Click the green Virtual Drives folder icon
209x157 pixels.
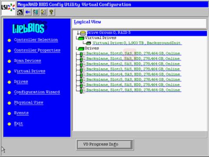click(x=81, y=38)
